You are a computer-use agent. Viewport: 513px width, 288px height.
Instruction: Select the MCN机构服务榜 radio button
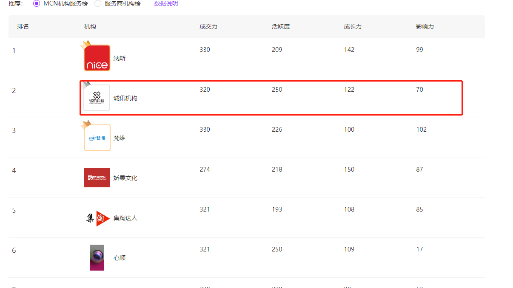point(36,3)
